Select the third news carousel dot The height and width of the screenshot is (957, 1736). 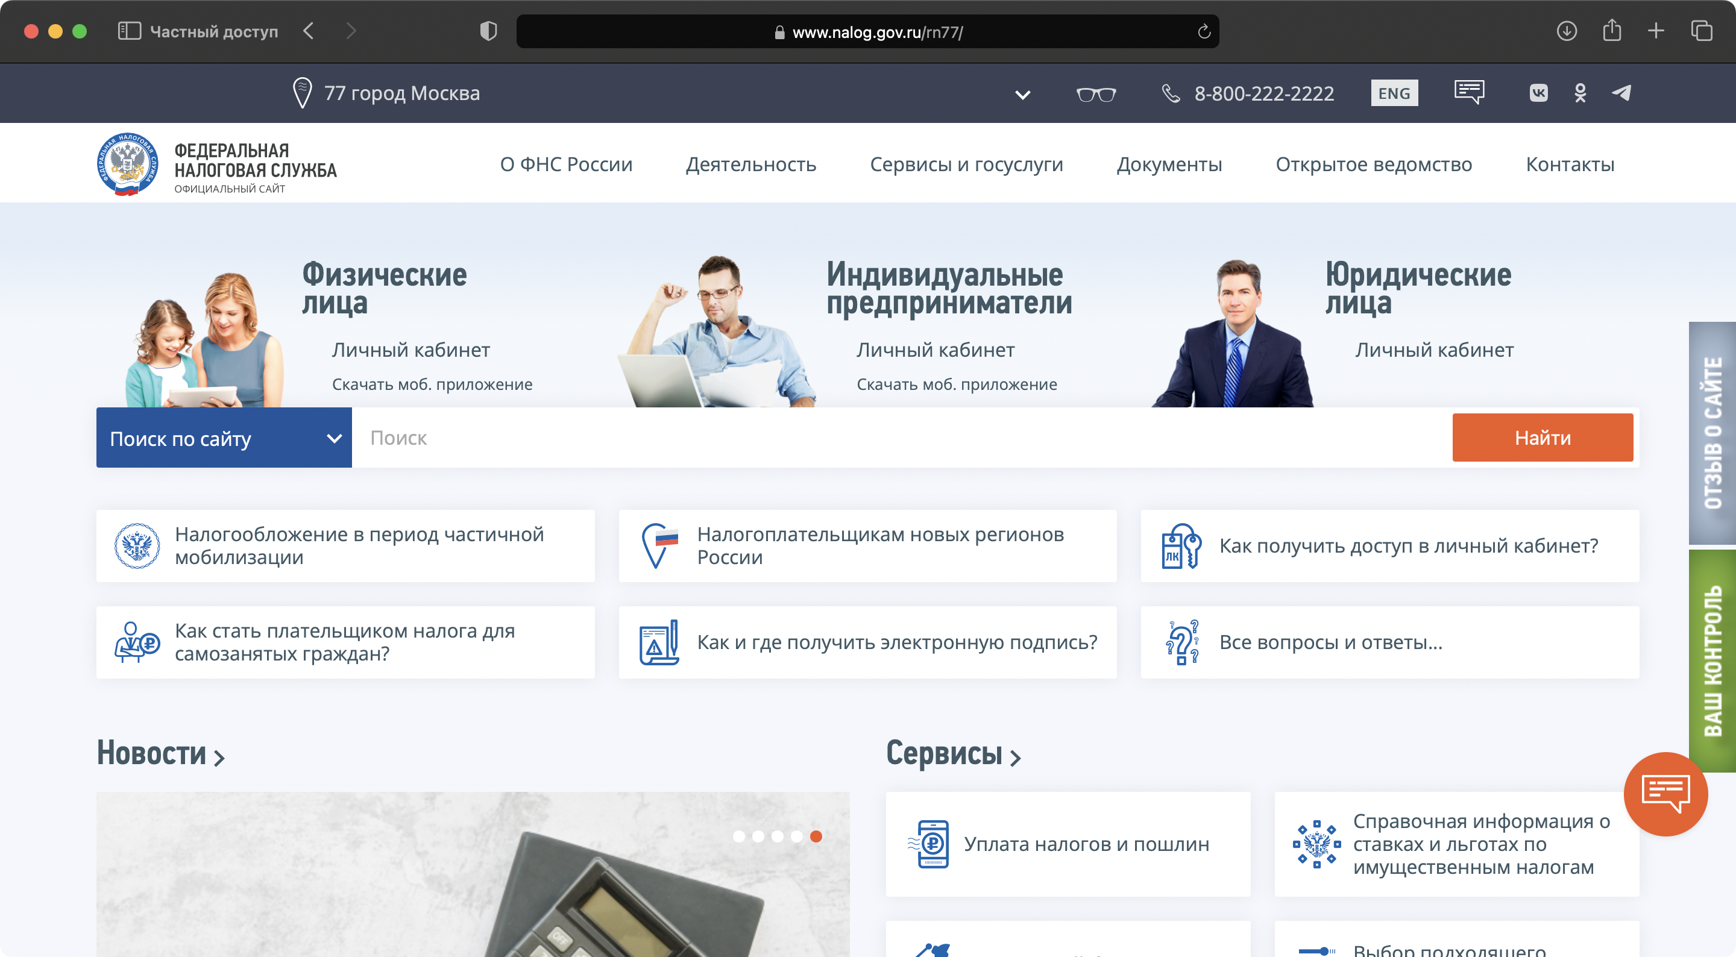[x=777, y=836]
